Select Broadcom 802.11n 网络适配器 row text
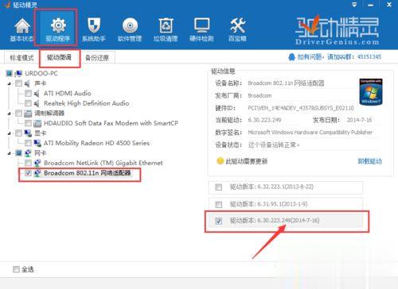Screen dimensions: 398x289 coord(88,173)
